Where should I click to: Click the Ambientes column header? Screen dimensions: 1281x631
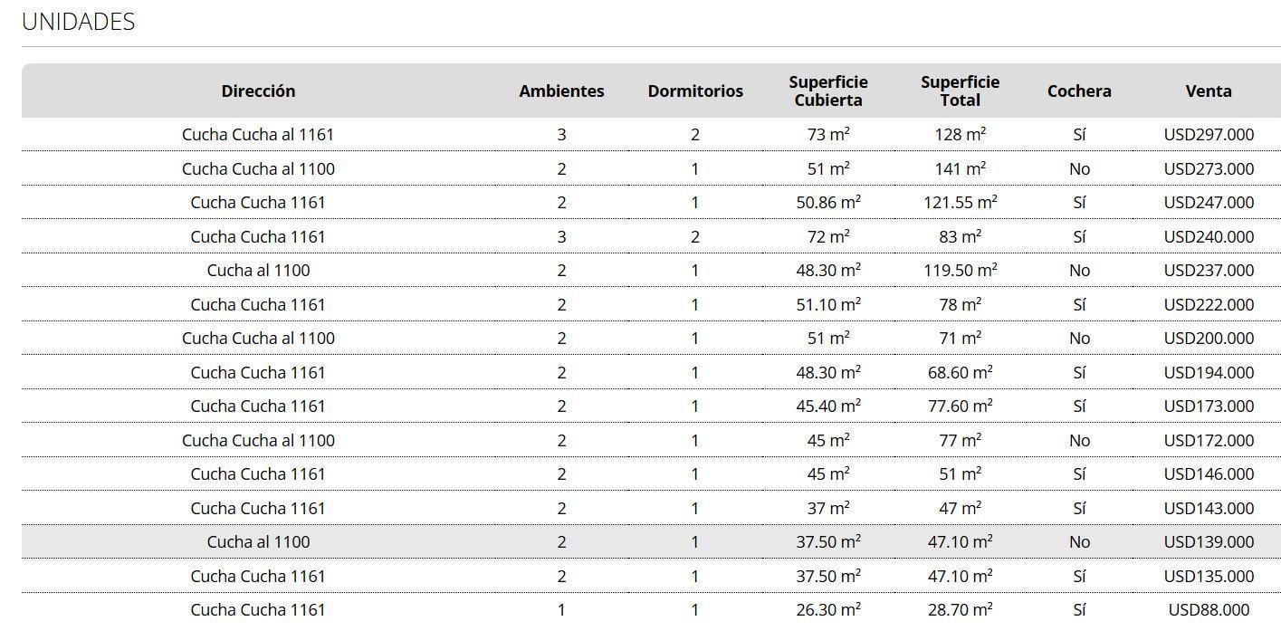point(561,91)
